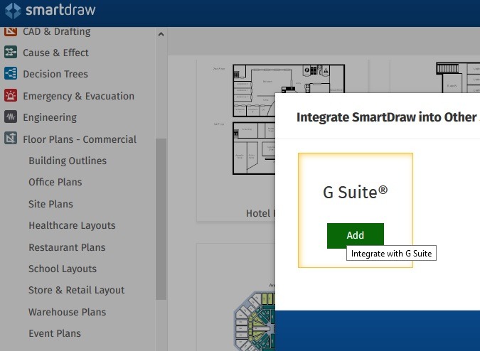Click the Cause & Effect category icon
This screenshot has height=351, width=480.
(x=11, y=53)
